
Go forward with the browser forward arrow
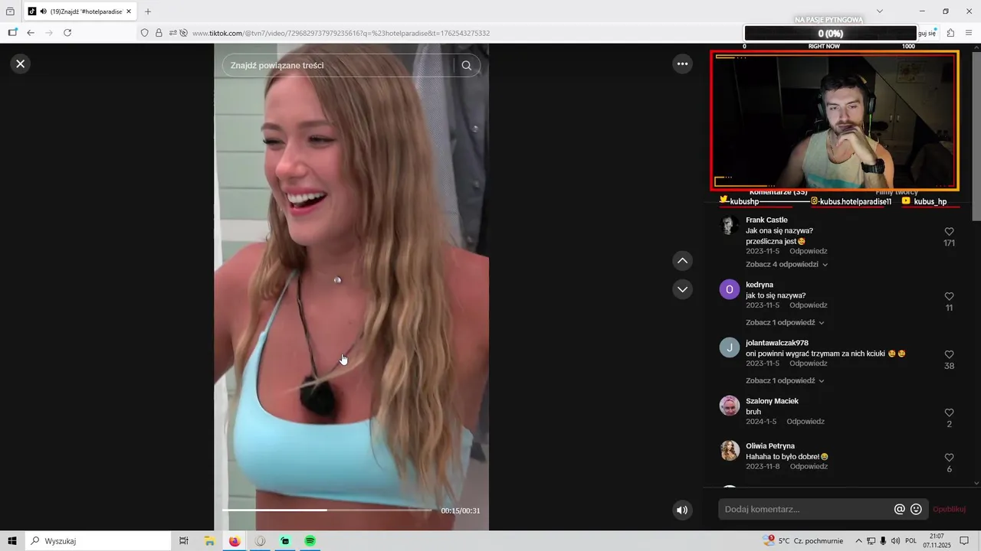click(x=49, y=33)
